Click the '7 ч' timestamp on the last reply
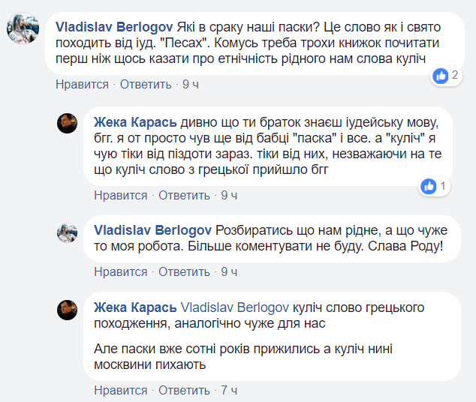Screen dimensions: 476x402 tap(229, 390)
